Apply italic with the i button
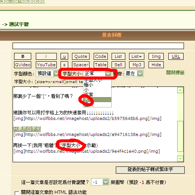 coord(46,56)
